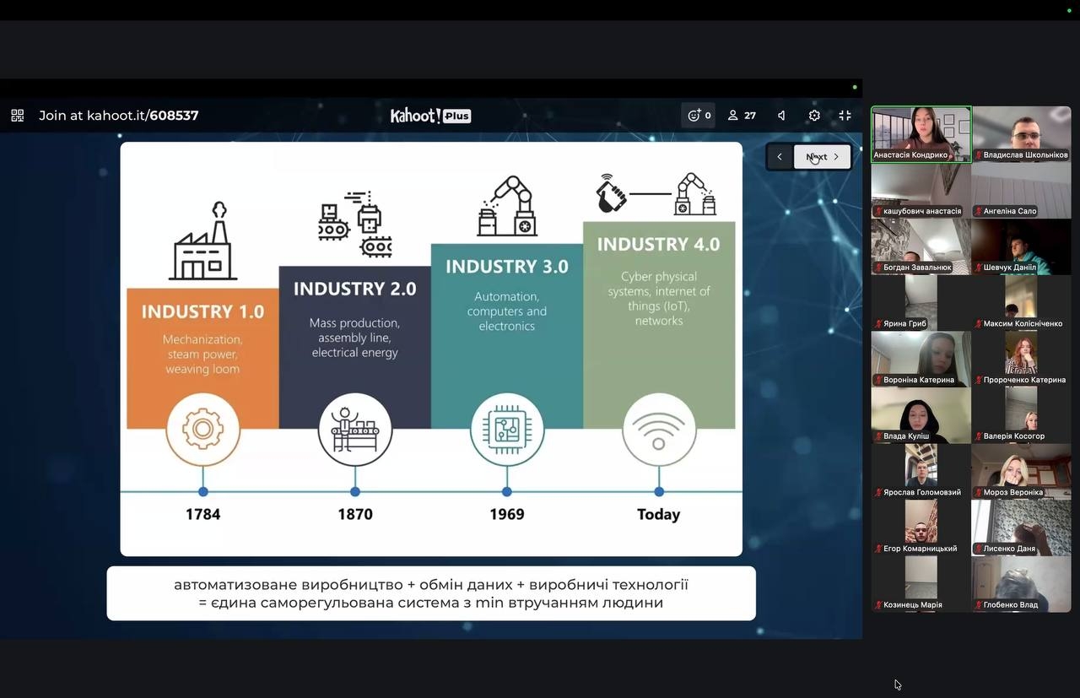Click muted mic icon next to Ярина Гриб
The image size is (1080, 698).
(x=879, y=324)
